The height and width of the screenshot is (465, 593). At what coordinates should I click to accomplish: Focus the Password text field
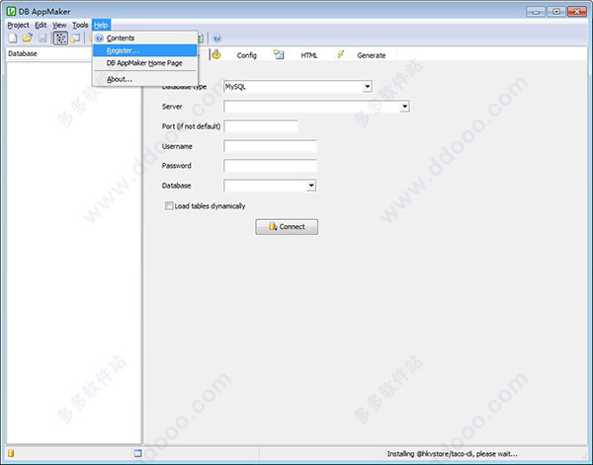[270, 166]
